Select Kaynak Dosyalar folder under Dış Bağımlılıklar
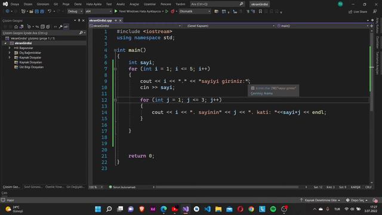382x215 pixels. tap(30, 57)
